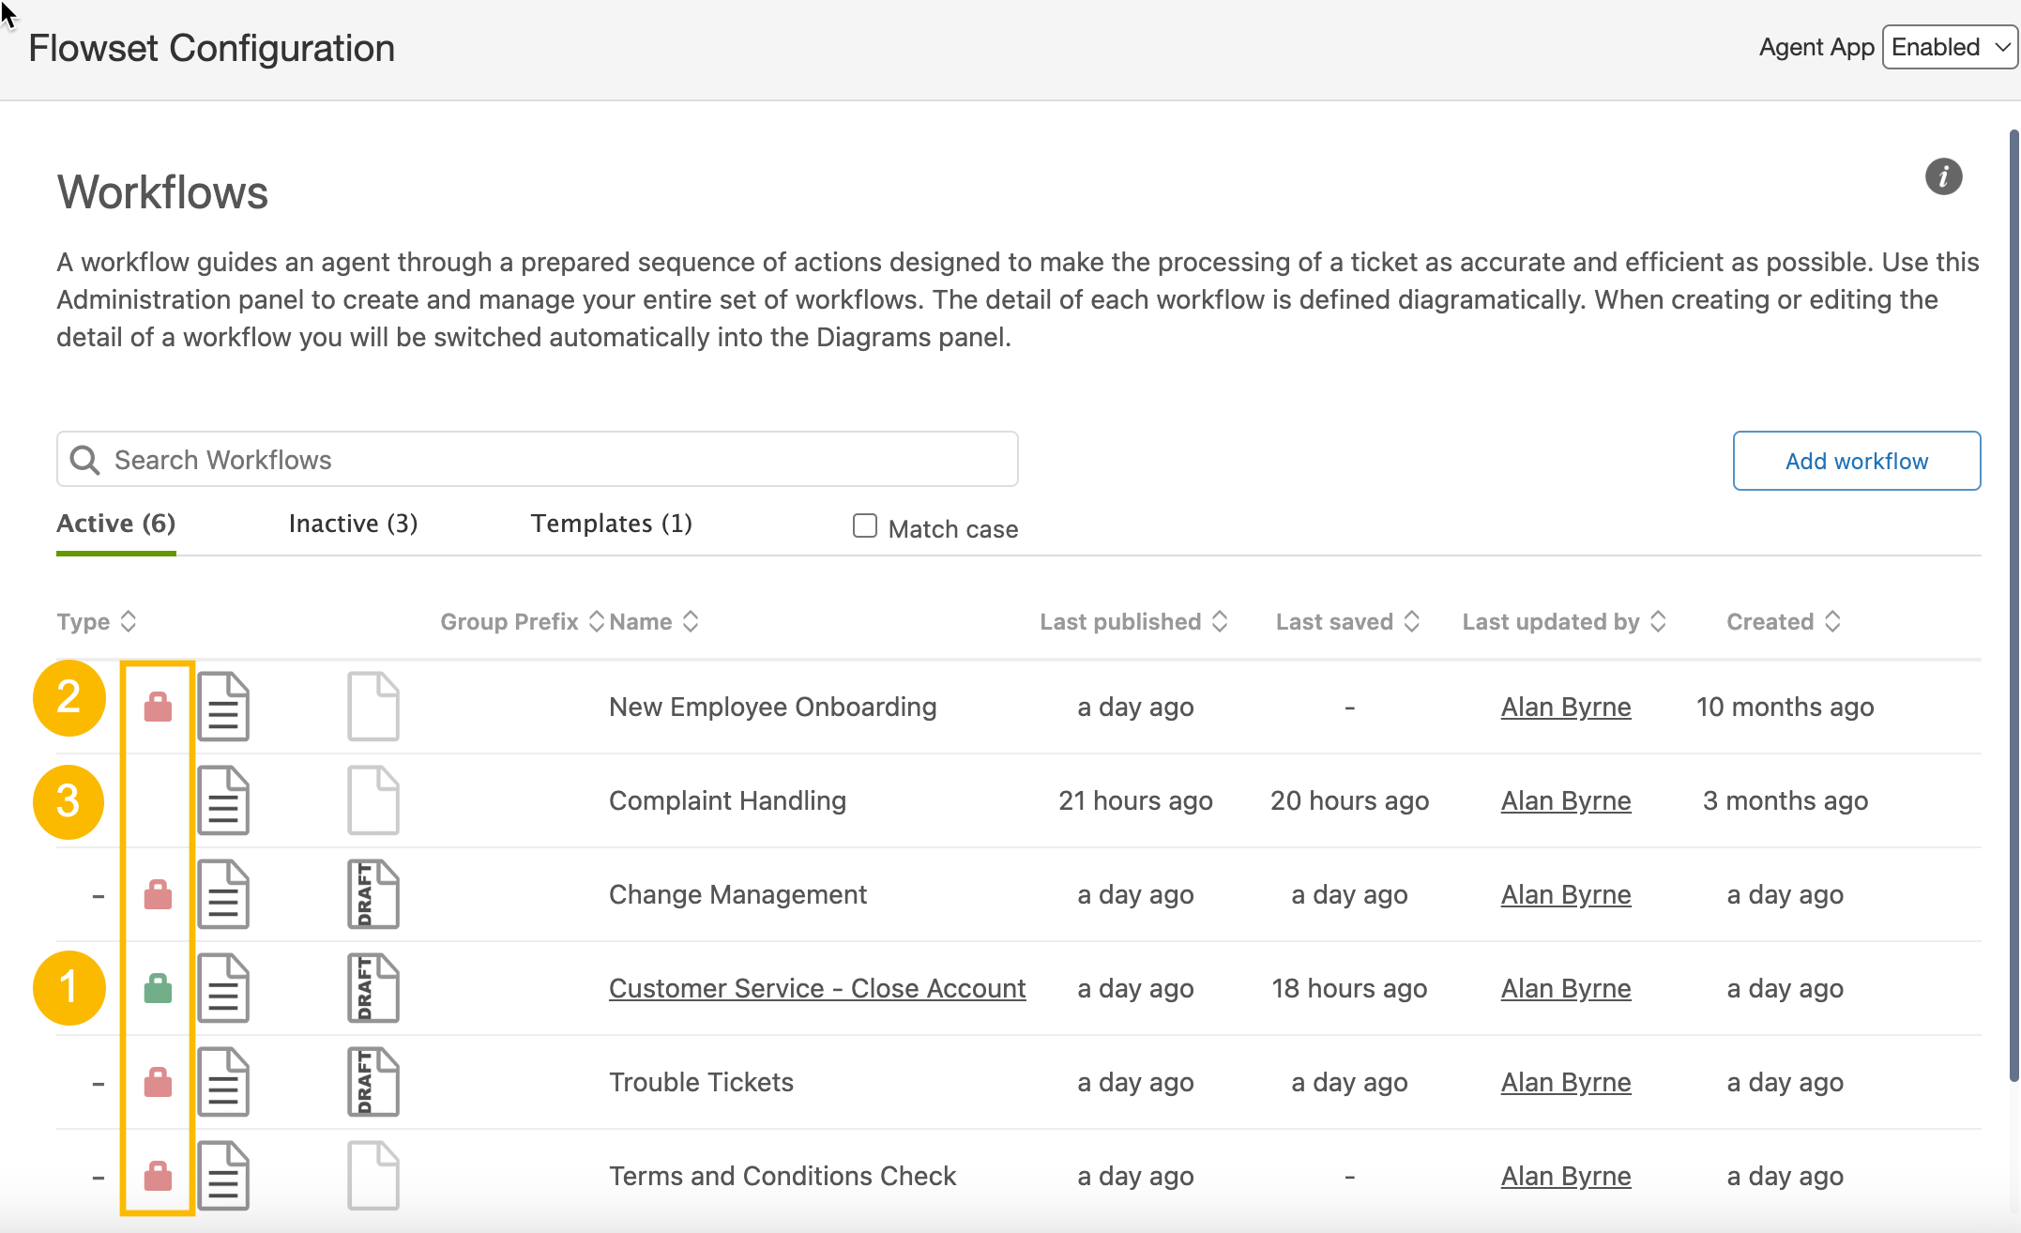
Task: Click blank draft icon for New Employee Onboarding
Action: [373, 707]
